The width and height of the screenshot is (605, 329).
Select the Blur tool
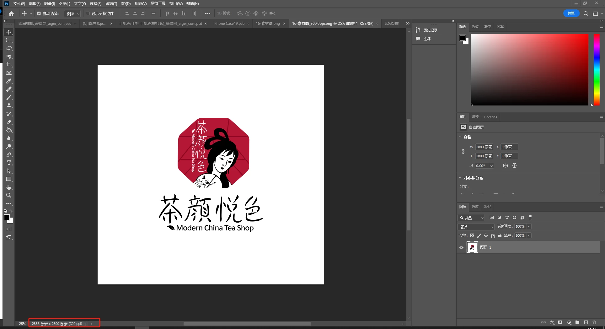[9, 138]
